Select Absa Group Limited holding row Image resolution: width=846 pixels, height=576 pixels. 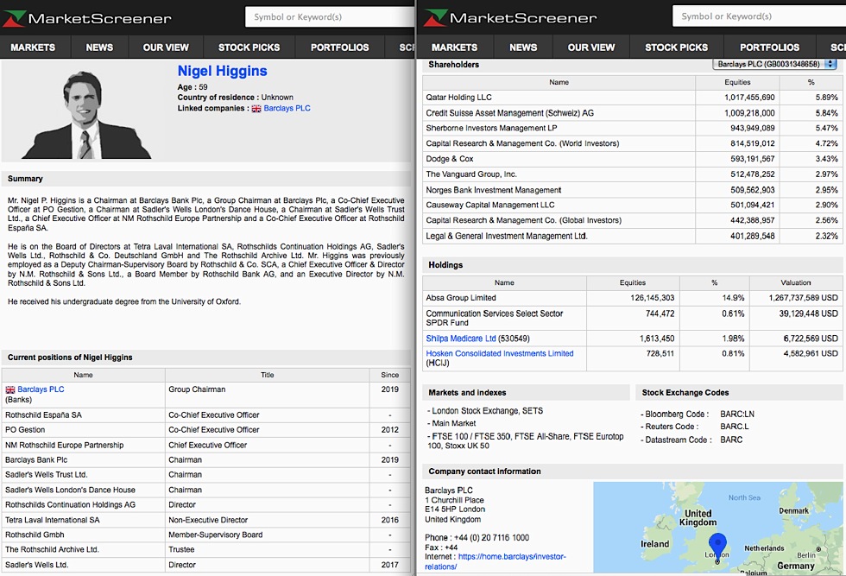632,298
